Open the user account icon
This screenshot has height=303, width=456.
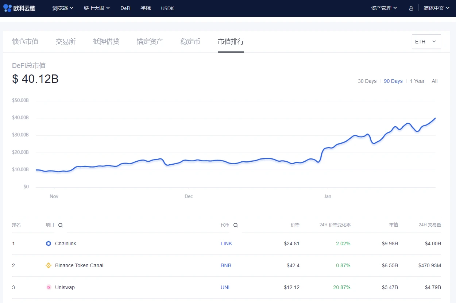tap(411, 8)
